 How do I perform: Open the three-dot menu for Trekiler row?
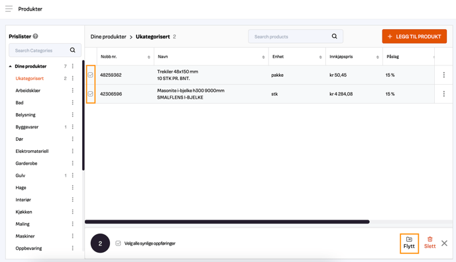coord(444,75)
